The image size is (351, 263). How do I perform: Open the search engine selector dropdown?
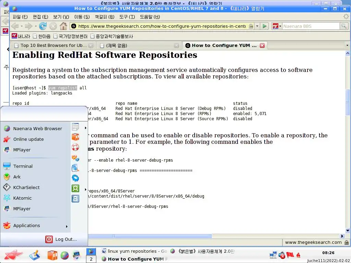point(280,26)
